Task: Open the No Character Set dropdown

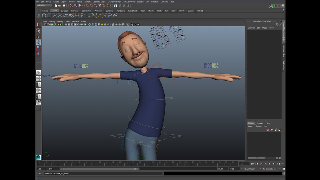Action: coord(271,169)
